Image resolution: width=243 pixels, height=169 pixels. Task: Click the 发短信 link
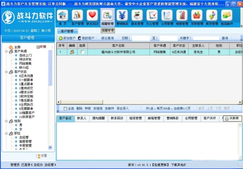pyautogui.click(x=98, y=109)
